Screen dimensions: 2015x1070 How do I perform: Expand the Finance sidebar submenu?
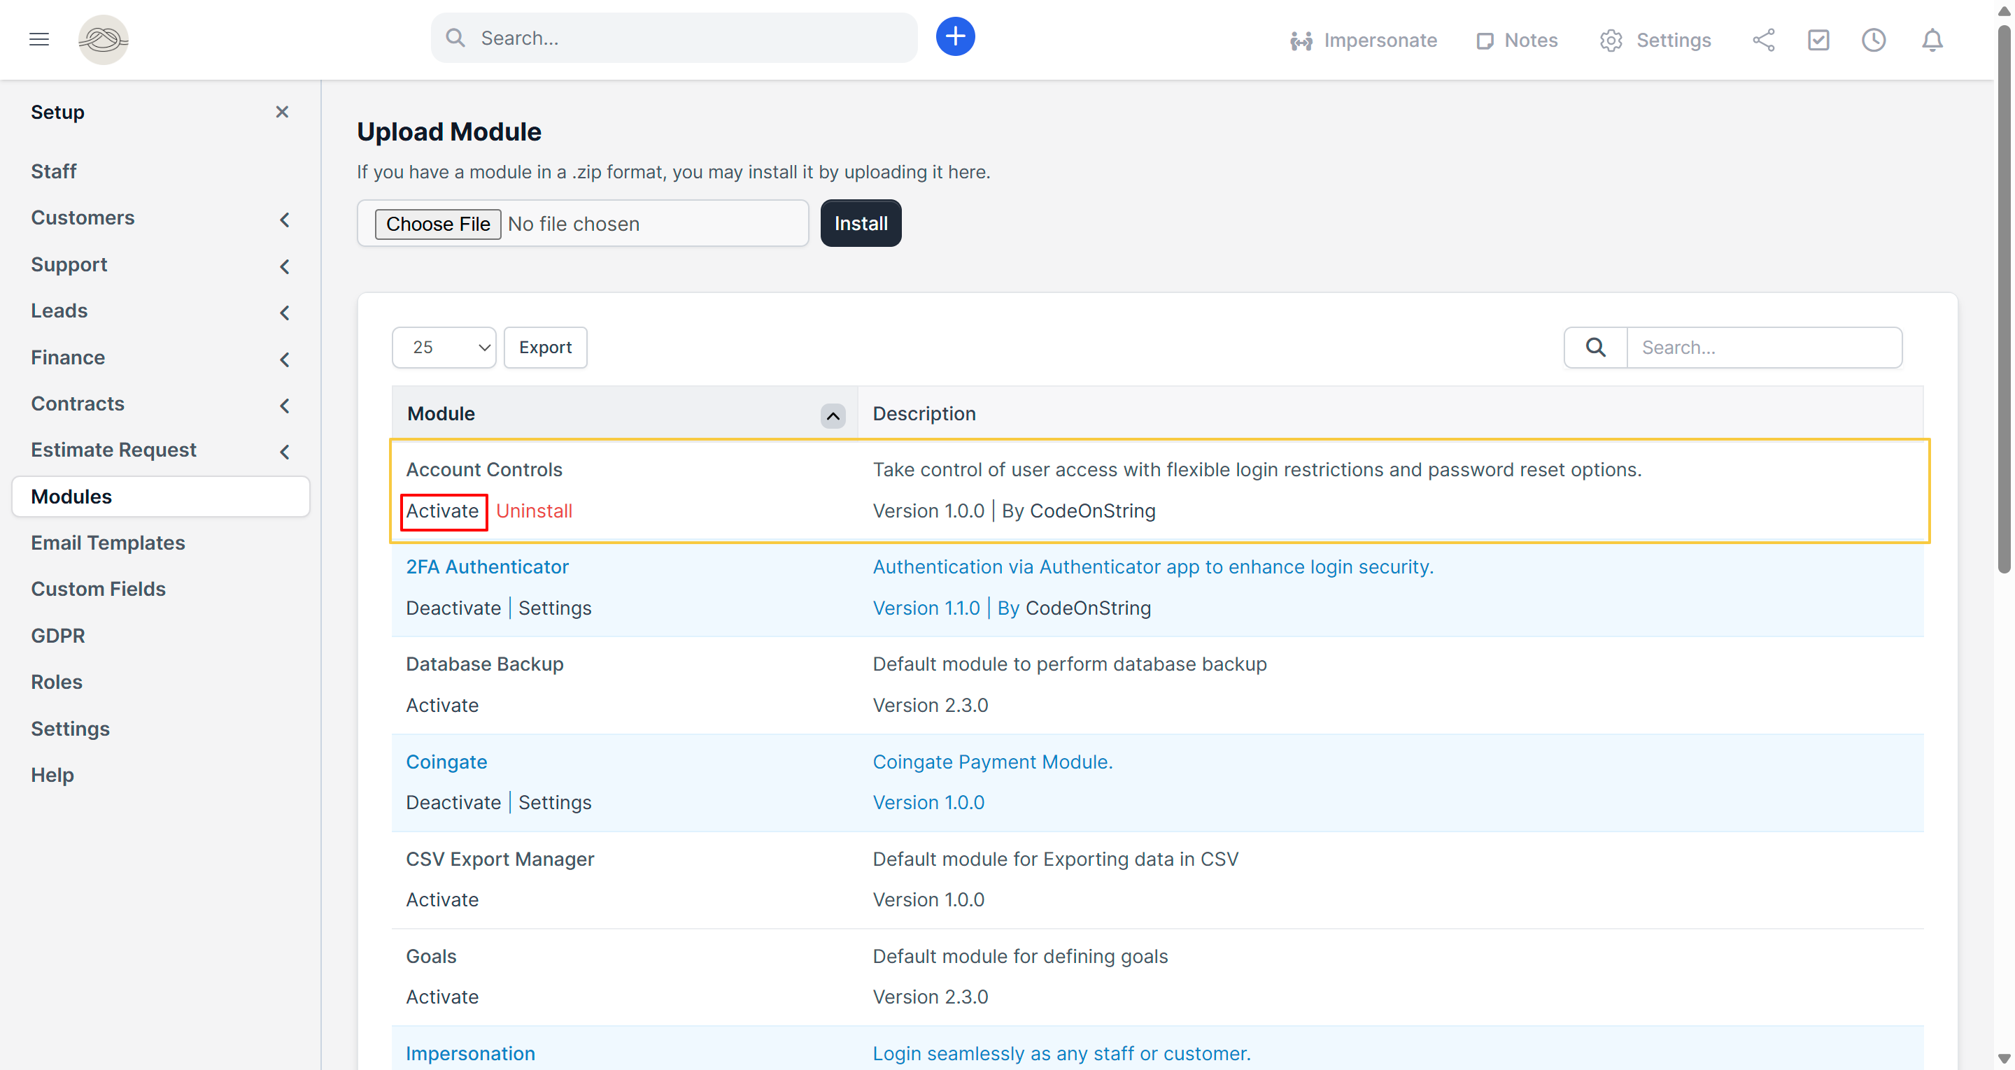tap(285, 359)
